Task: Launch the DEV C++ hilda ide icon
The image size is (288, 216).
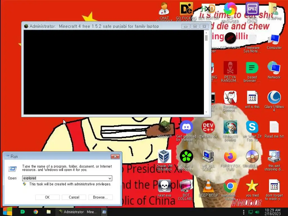Action: pyautogui.click(x=208, y=129)
